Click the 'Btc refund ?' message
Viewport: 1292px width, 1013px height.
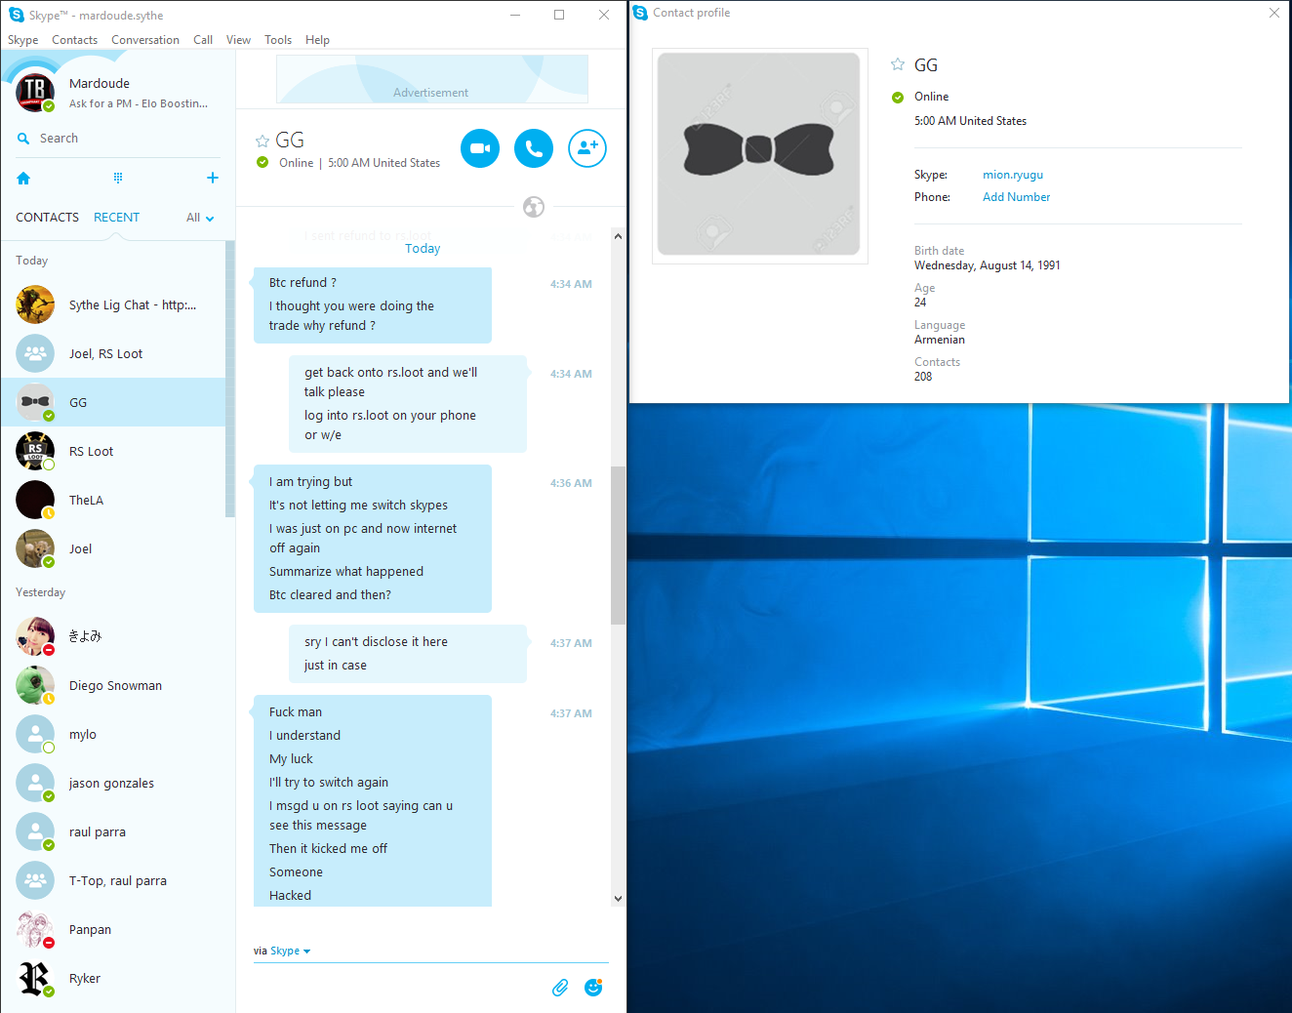(303, 282)
